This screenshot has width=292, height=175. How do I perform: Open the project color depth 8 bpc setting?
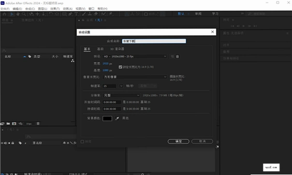29,124
